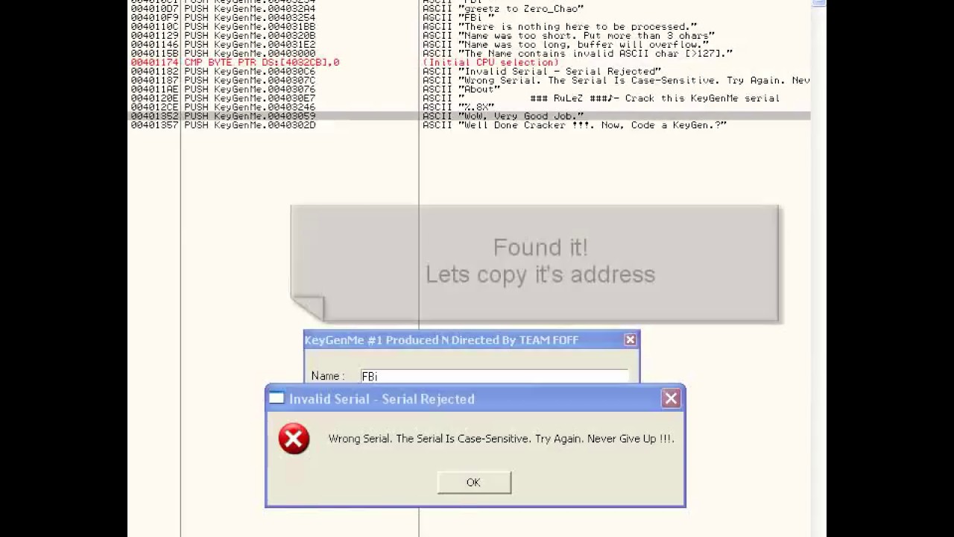Click PUSH KeyGenMe.00403254 instruction
Viewport: 954px width, 537px height.
tap(250, 18)
